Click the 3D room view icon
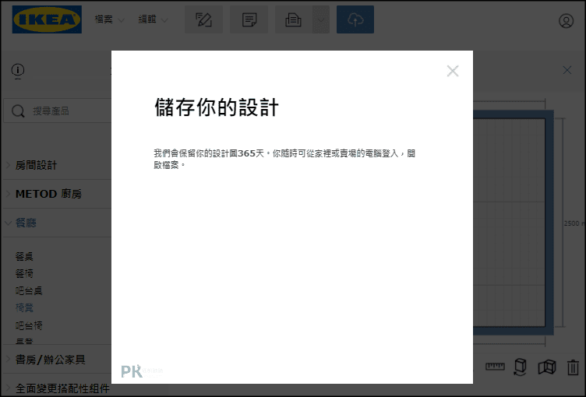Viewport: 586px width, 397px height. pos(547,367)
